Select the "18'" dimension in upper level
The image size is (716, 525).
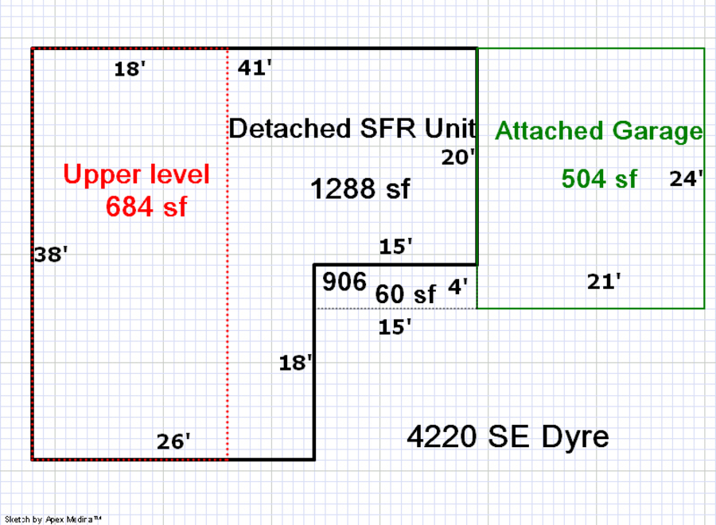point(130,69)
